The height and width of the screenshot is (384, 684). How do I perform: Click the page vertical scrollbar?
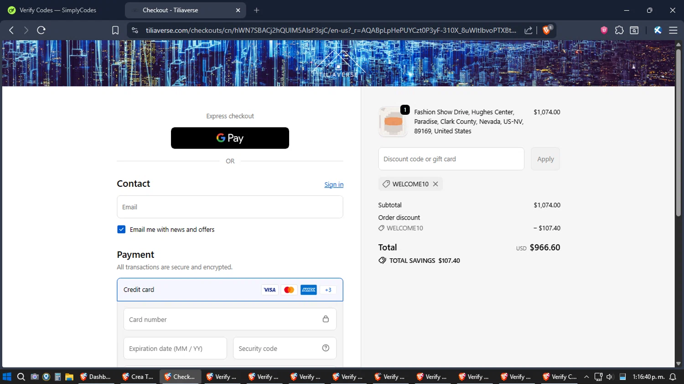[678, 132]
